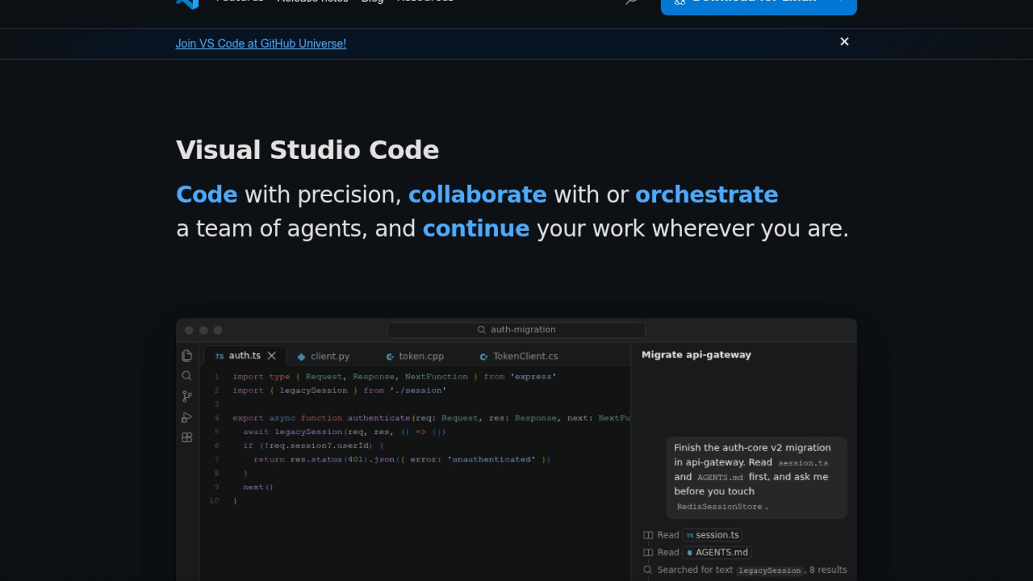Viewport: 1033px width, 581px height.
Task: Click the book icon beside Read AGENTS.md
Action: (648, 552)
